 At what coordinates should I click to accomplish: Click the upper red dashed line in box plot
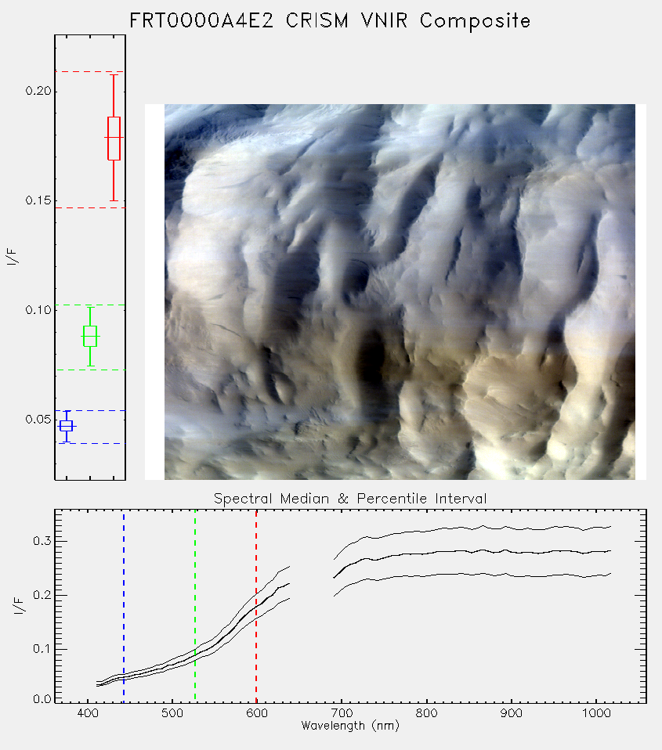tap(90, 72)
